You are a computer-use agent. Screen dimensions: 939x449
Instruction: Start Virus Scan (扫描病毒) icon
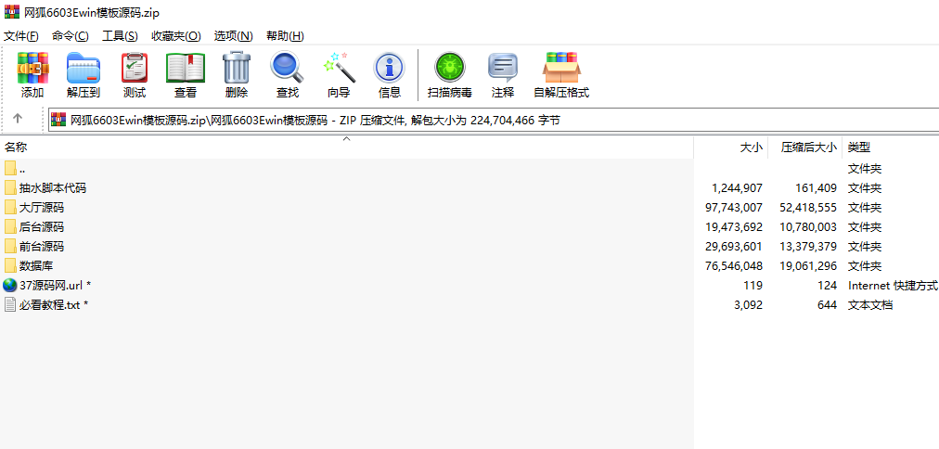[449, 68]
